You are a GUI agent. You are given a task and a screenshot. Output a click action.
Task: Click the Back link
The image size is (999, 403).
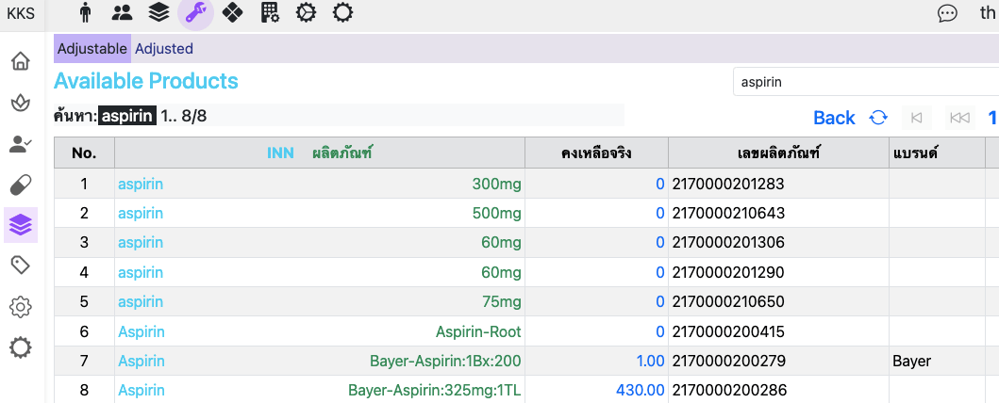point(834,118)
